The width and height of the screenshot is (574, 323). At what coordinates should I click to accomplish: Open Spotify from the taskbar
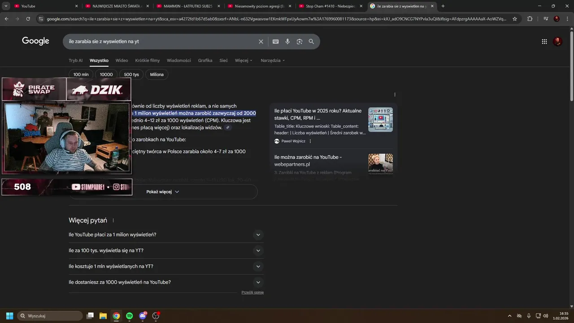pos(129,316)
